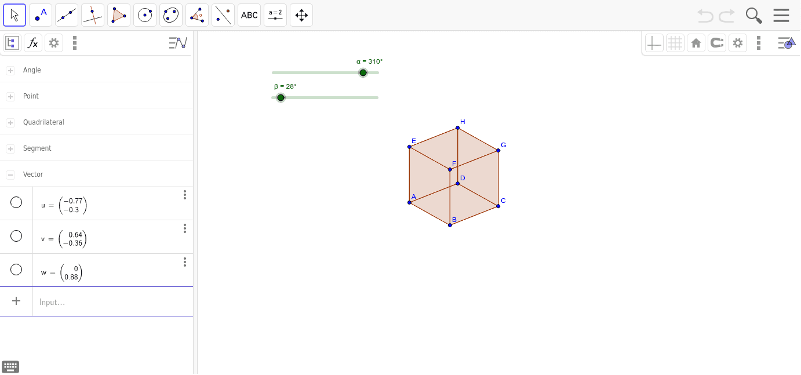
Task: Click the Home view icon in Graphics panel
Action: point(696,42)
